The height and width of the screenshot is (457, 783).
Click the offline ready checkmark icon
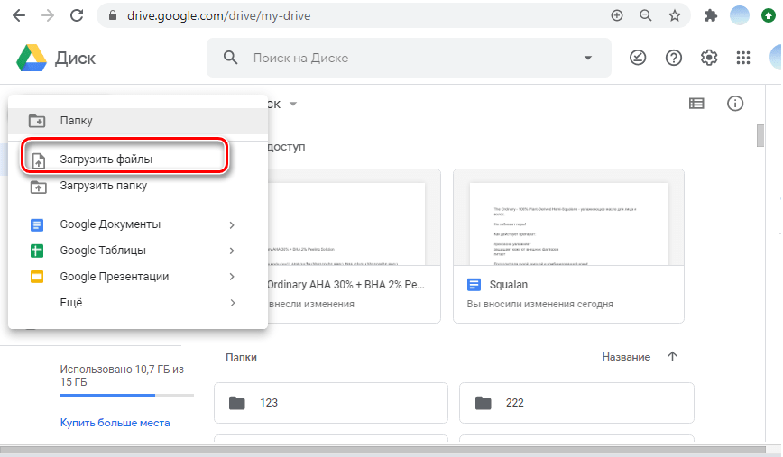(x=638, y=58)
